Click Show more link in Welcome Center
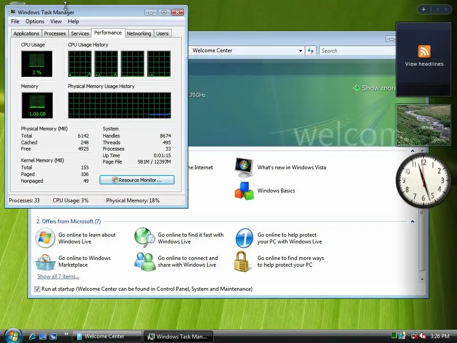 [x=378, y=88]
